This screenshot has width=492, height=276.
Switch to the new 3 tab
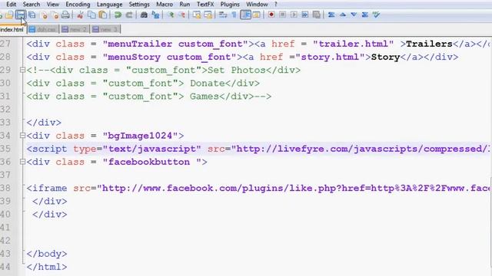pos(105,29)
